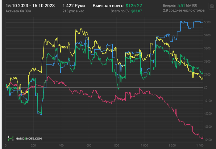Click the 'Выиграл всего:' label
Screen dimensions: 216x149
tap(109, 6)
